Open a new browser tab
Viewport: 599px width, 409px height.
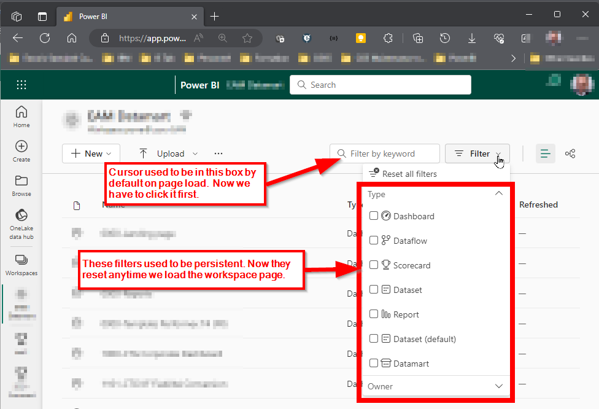click(214, 17)
